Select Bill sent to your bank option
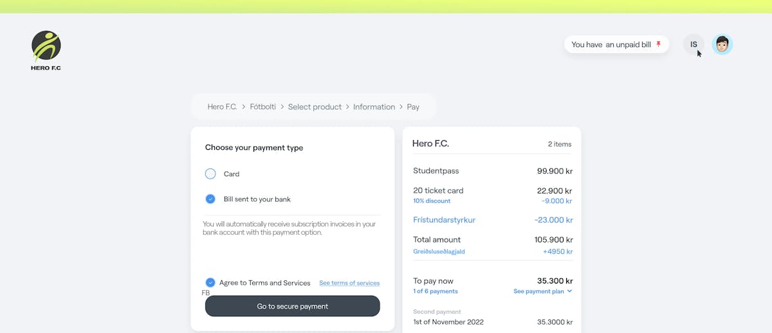The height and width of the screenshot is (333, 772). coord(210,199)
